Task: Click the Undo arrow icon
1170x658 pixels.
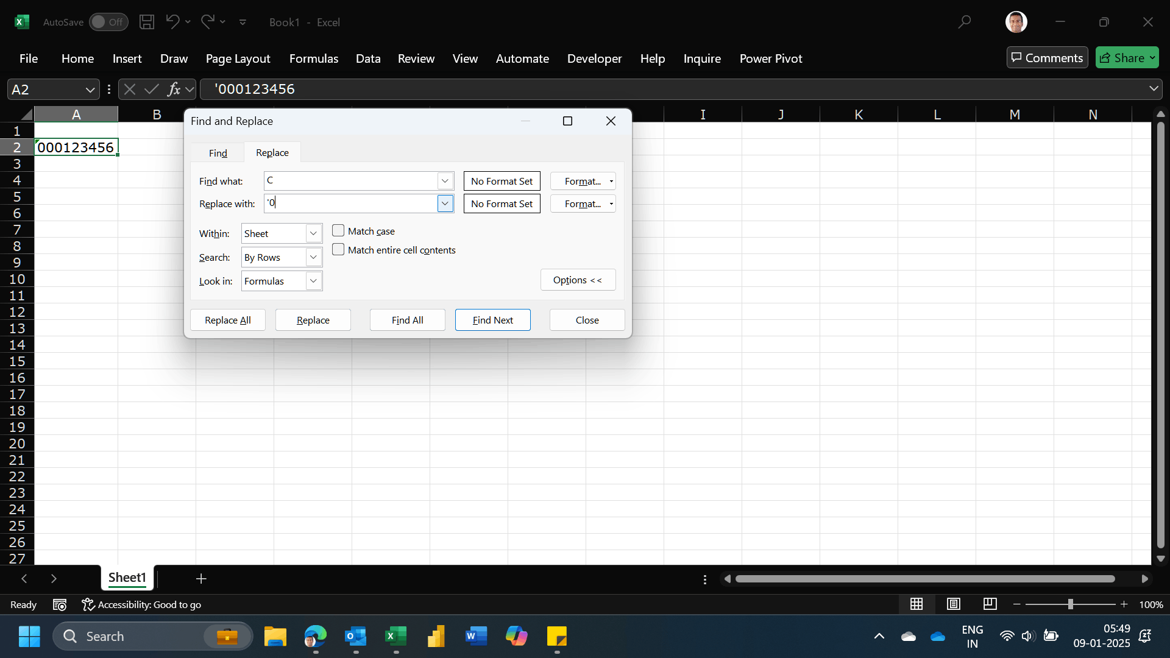Action: pos(172,22)
